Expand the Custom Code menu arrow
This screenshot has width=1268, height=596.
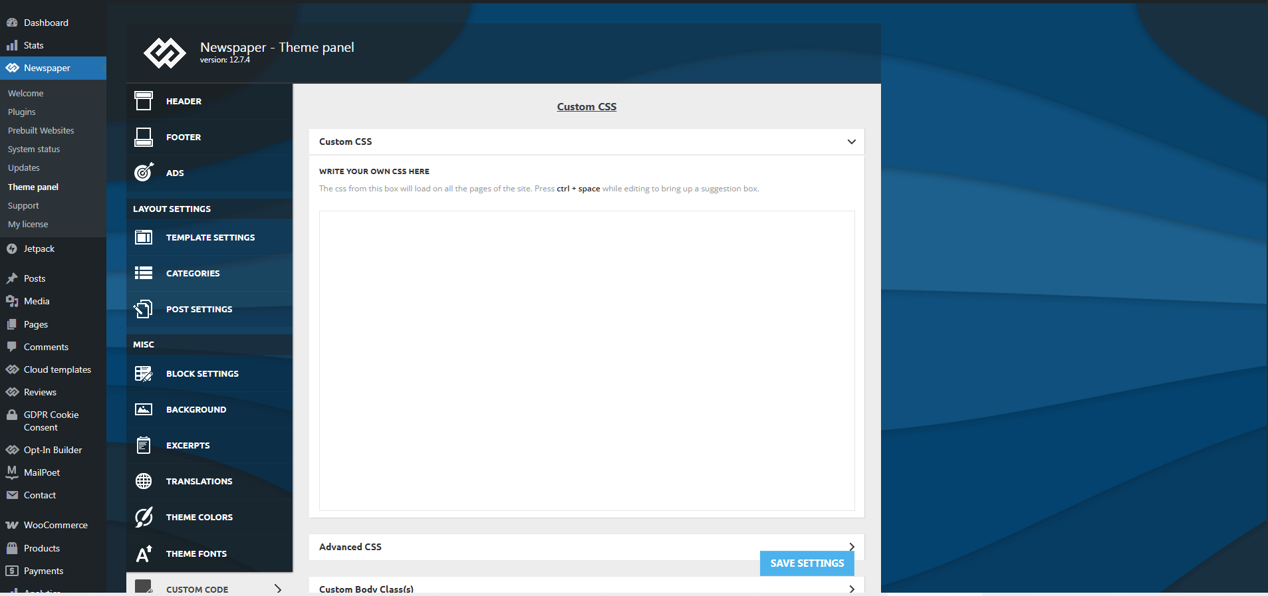point(278,589)
